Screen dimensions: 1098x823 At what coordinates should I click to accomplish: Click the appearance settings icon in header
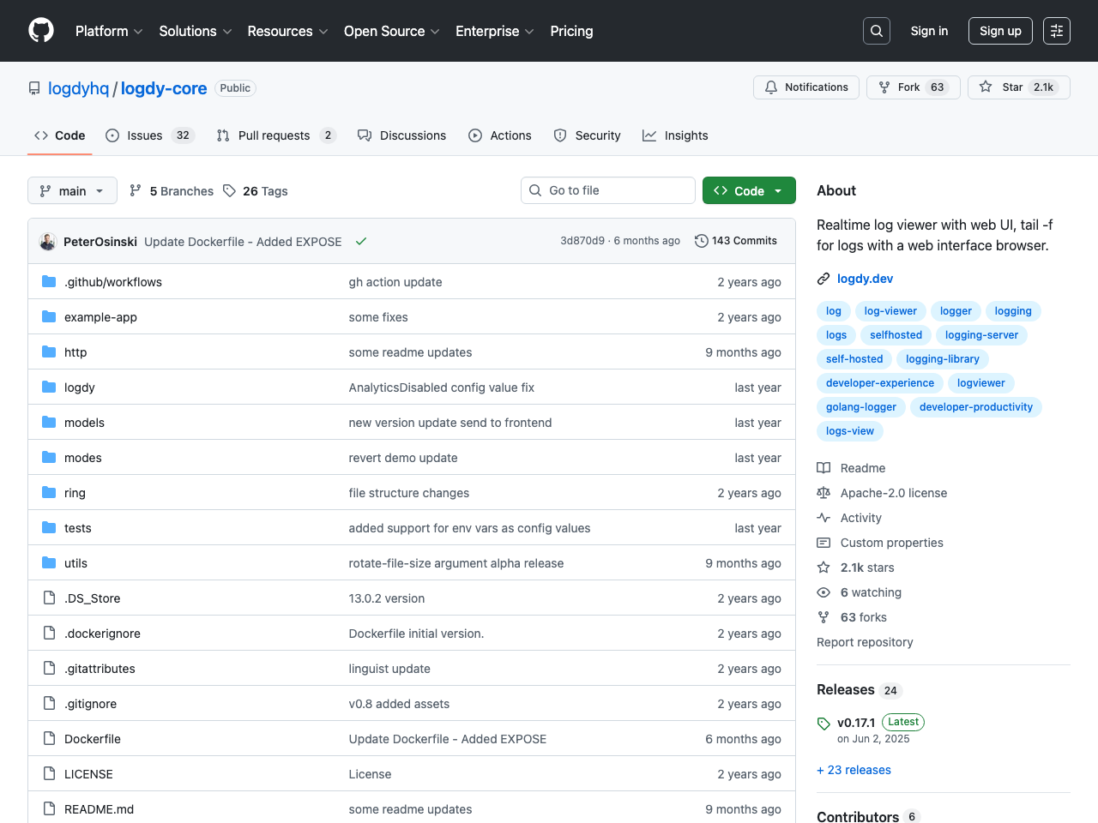(1057, 31)
